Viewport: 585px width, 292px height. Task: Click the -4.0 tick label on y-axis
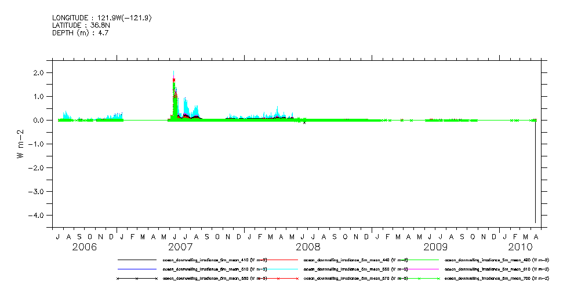(x=37, y=216)
